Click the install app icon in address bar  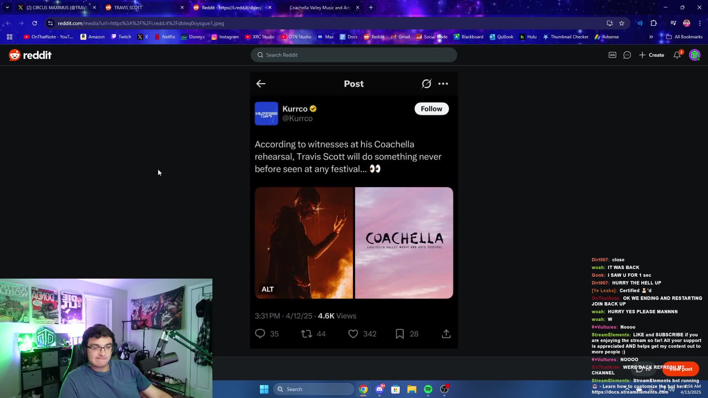(610, 23)
